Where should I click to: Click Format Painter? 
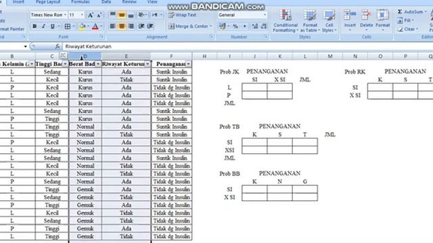coord(12,28)
